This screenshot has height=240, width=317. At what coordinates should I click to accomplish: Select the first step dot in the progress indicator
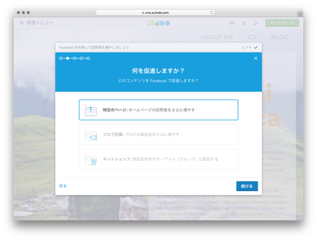60,58
